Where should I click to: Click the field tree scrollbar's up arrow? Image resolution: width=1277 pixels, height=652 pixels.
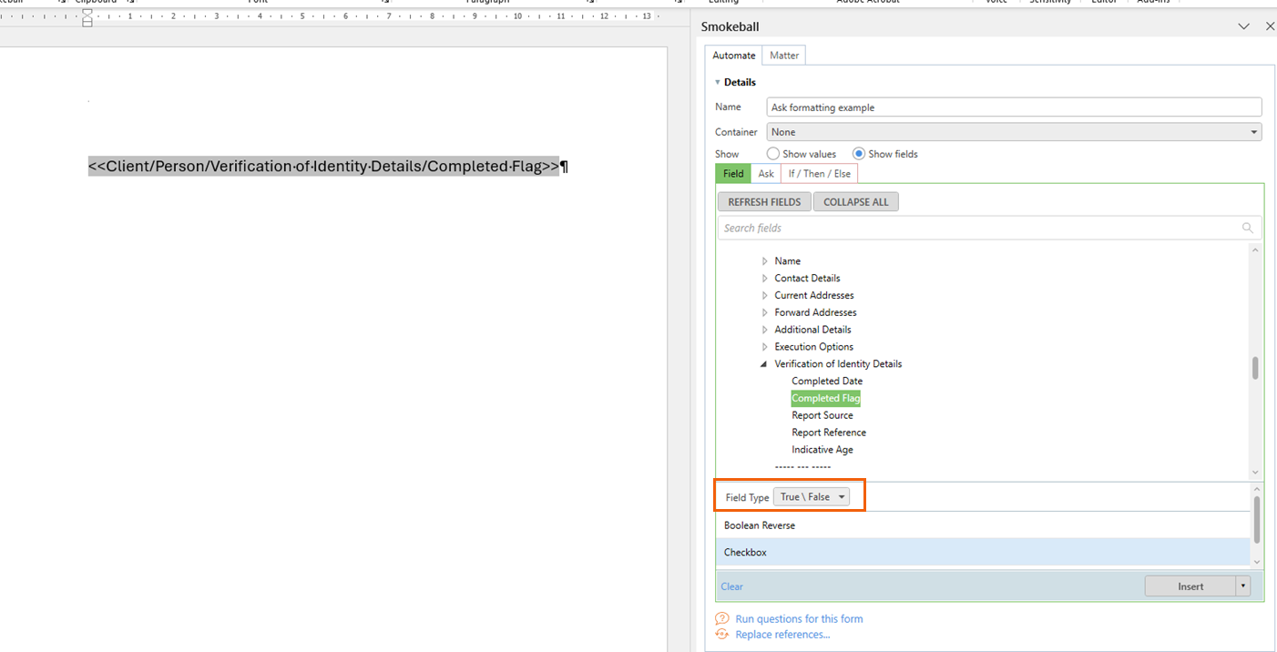(x=1255, y=250)
